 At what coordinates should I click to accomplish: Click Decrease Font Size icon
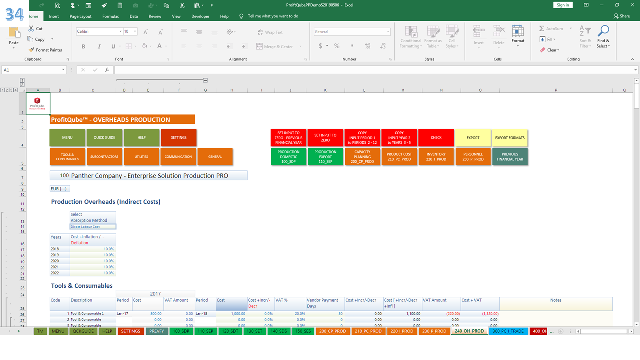coord(159,32)
